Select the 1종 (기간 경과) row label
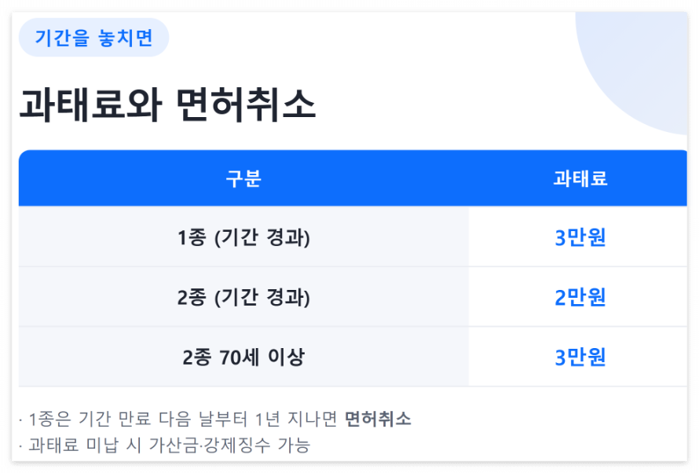This screenshot has height=473, width=699. point(243,237)
